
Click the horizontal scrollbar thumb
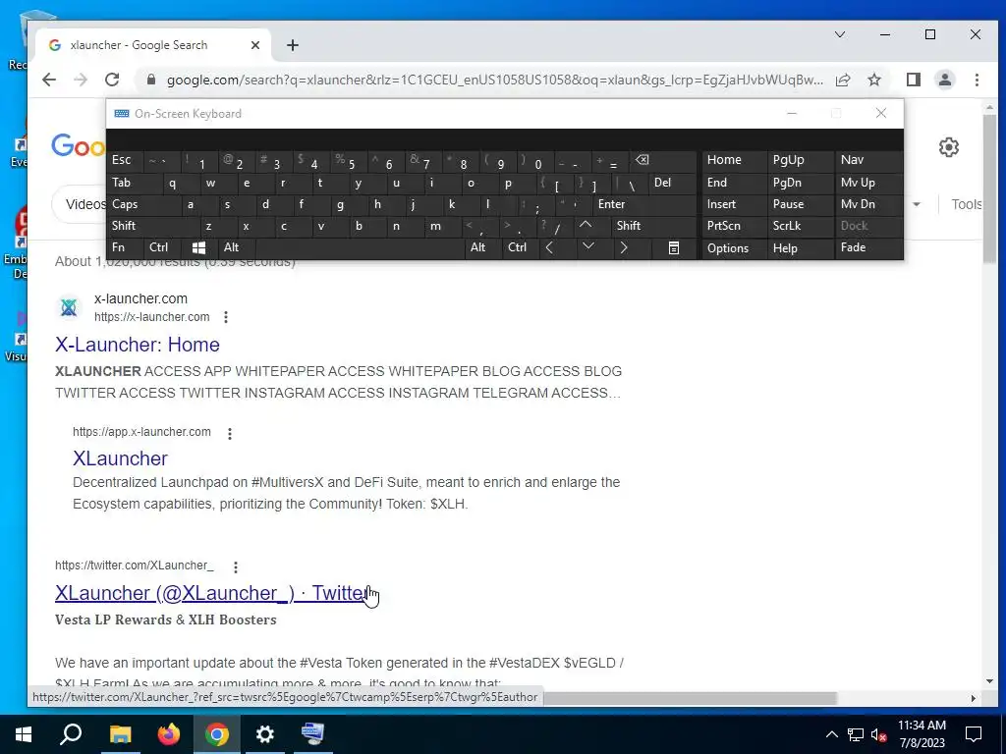tap(690, 698)
